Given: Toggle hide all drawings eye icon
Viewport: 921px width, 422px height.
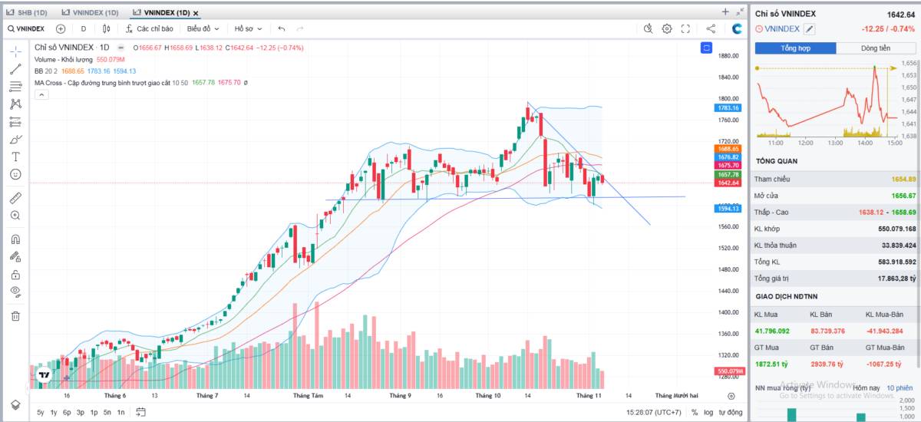Looking at the screenshot, I should click(x=15, y=292).
